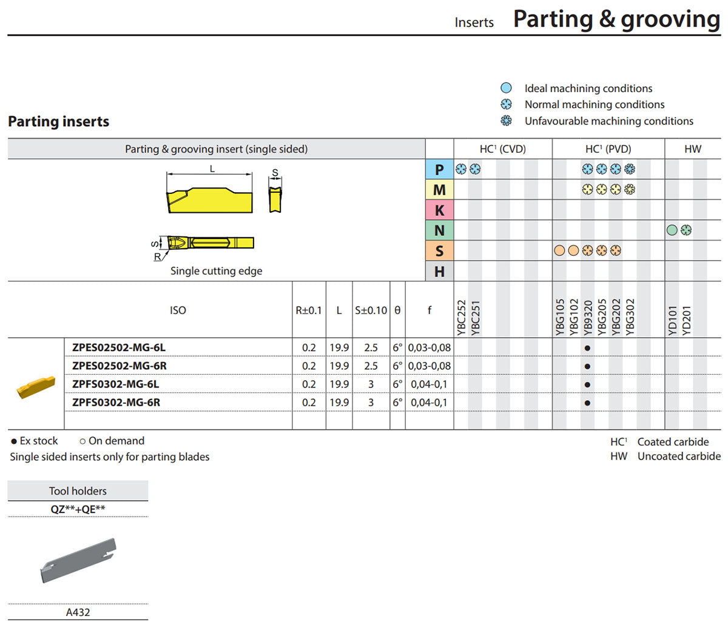
Task: Click the Ex stock filled dot legend symbol
Action: [x=14, y=441]
